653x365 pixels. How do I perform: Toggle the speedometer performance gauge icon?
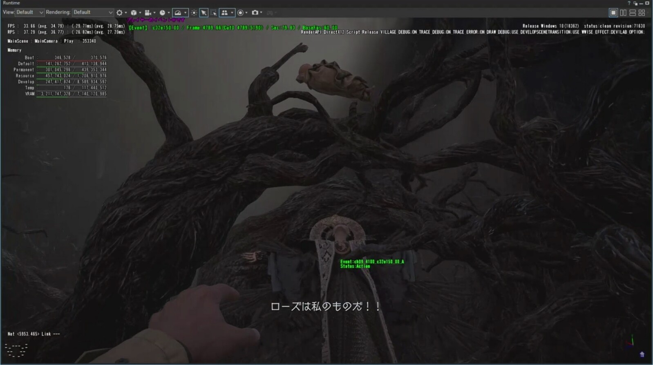point(178,13)
